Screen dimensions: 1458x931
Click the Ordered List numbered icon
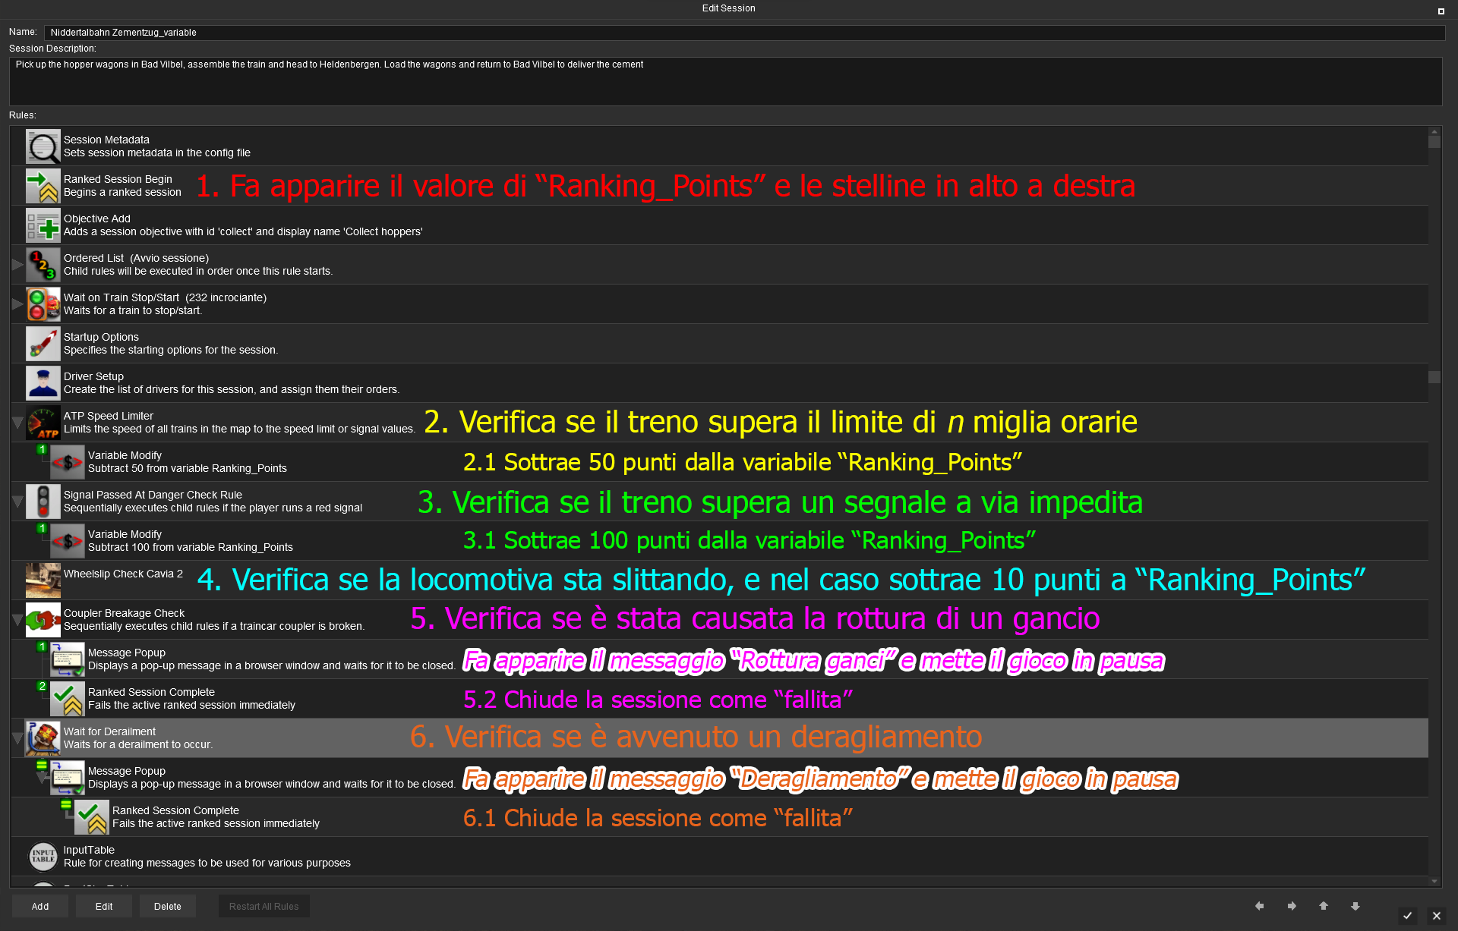point(43,265)
